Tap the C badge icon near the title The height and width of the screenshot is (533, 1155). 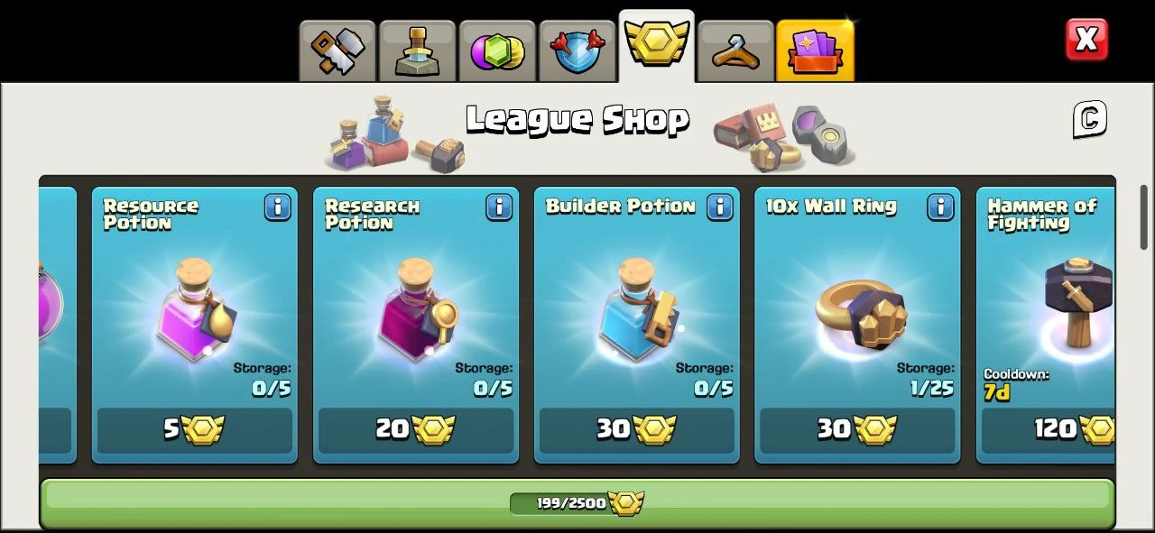pos(1089,119)
